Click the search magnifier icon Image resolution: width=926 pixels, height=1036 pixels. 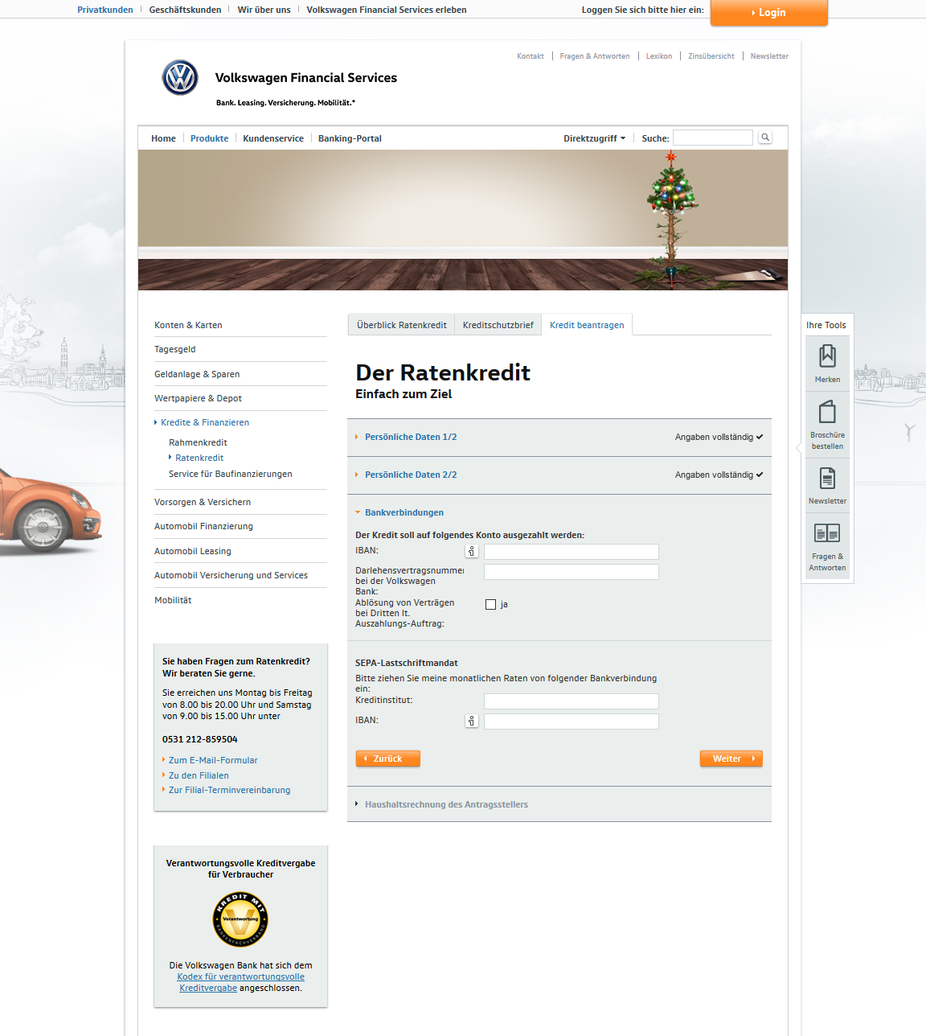[x=765, y=138]
